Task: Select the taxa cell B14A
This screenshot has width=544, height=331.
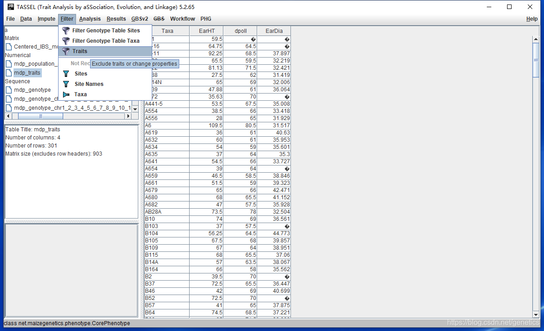Action: (x=167, y=262)
